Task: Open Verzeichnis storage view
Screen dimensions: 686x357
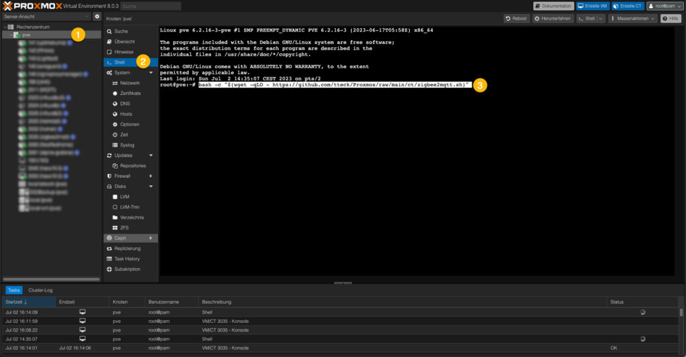Action: [x=131, y=217]
